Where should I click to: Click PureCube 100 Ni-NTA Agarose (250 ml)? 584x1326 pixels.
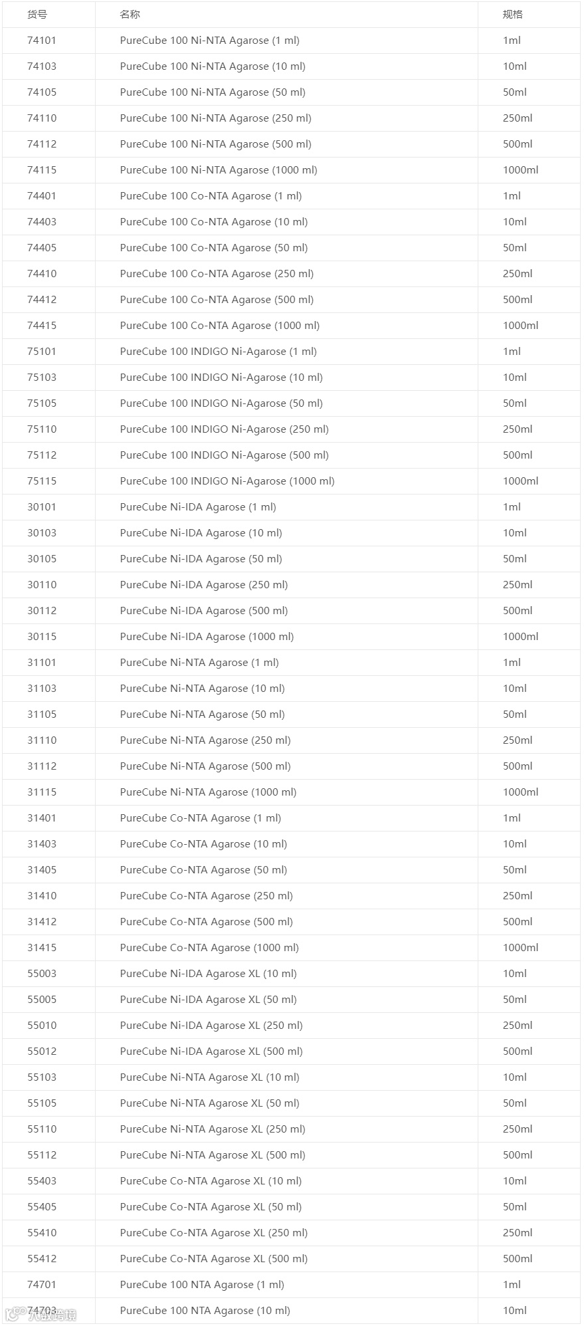(216, 118)
